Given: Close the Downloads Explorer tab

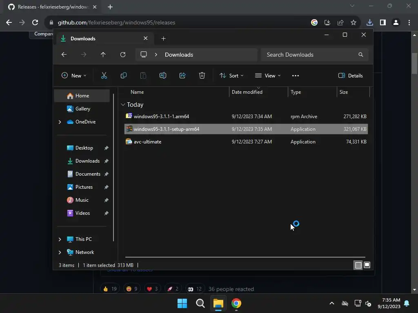Looking at the screenshot, I should (146, 38).
